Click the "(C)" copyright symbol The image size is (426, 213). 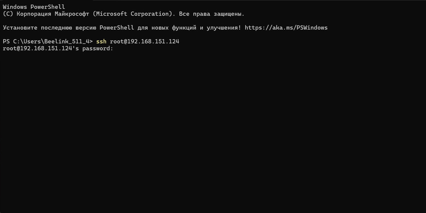pyautogui.click(x=8, y=14)
